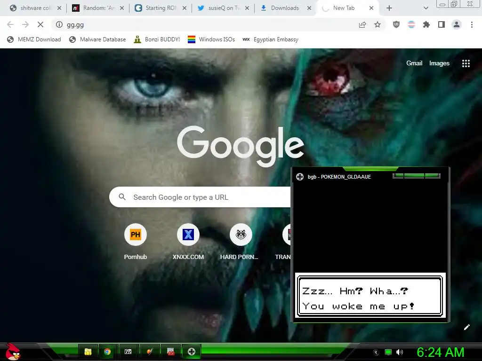Click the green network tray icon
Viewport: 482px width, 361px height.
click(388, 352)
